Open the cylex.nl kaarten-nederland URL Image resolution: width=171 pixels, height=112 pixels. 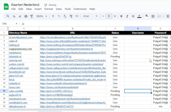[x=73, y=41]
